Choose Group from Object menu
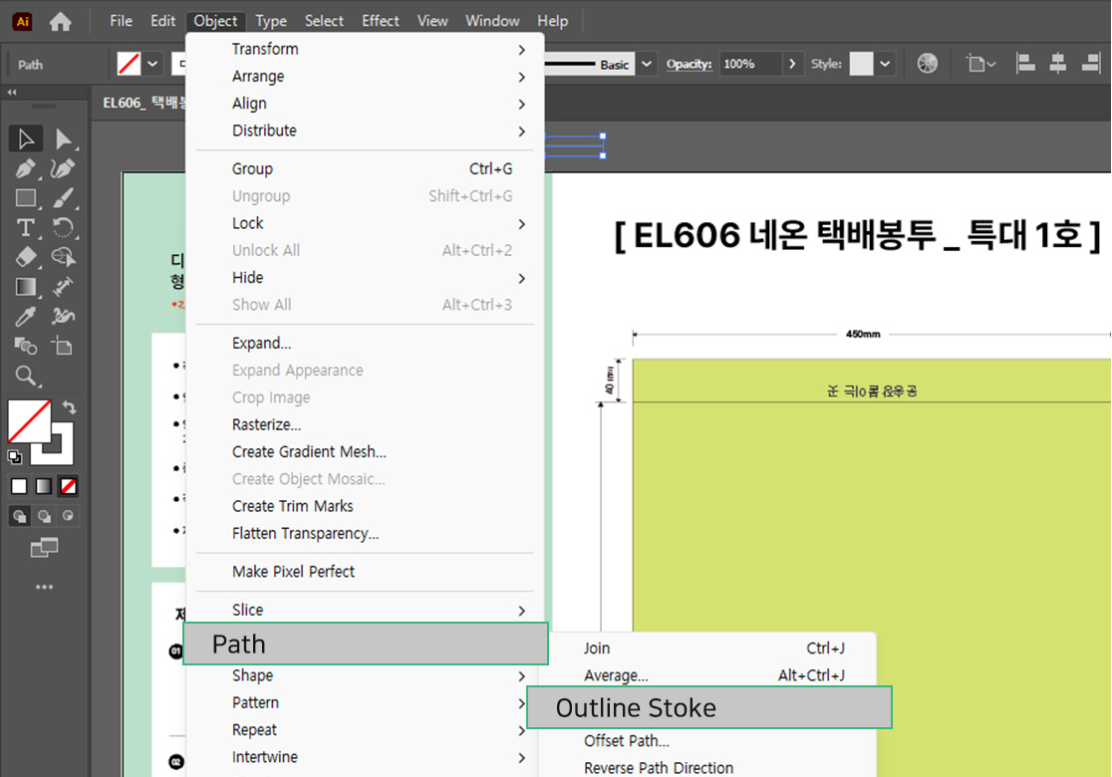Viewport: 1112px width, 777px height. click(366, 168)
